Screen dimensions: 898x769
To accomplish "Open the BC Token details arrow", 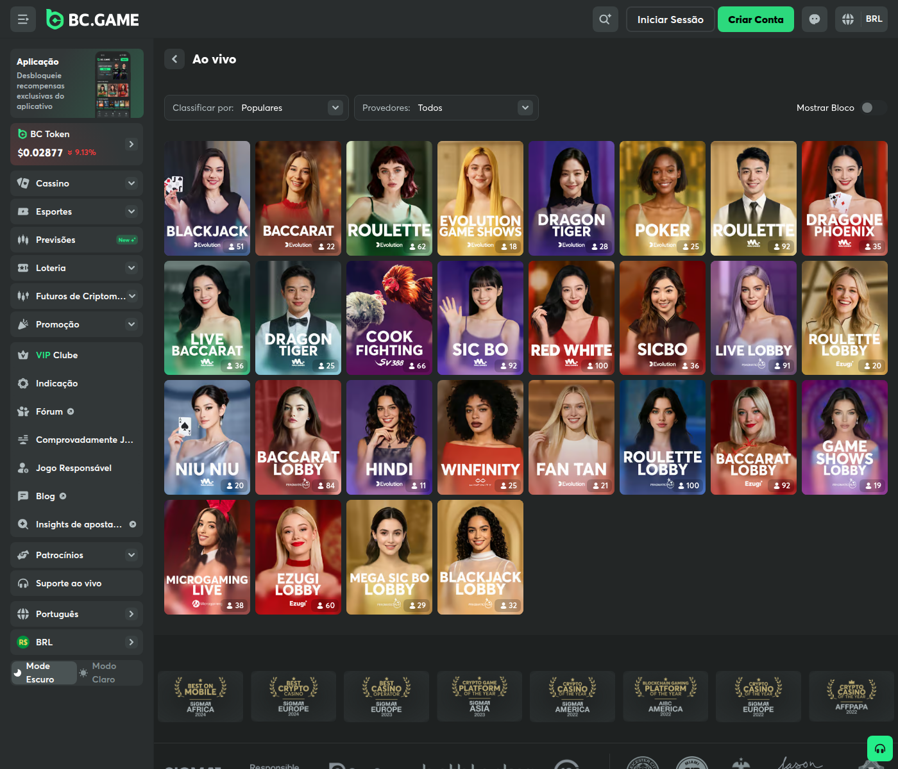I will [131, 144].
